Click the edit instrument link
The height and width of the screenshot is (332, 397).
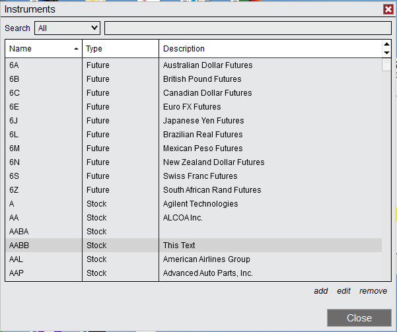pyautogui.click(x=343, y=291)
